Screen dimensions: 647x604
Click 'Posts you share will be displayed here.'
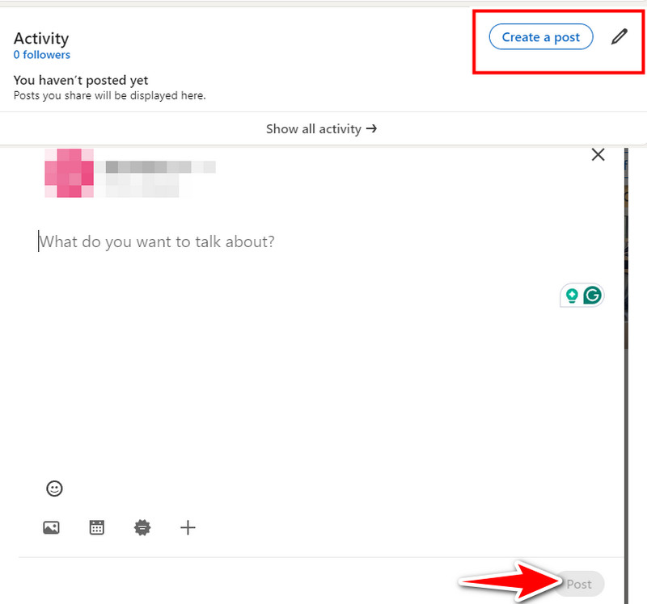(110, 95)
